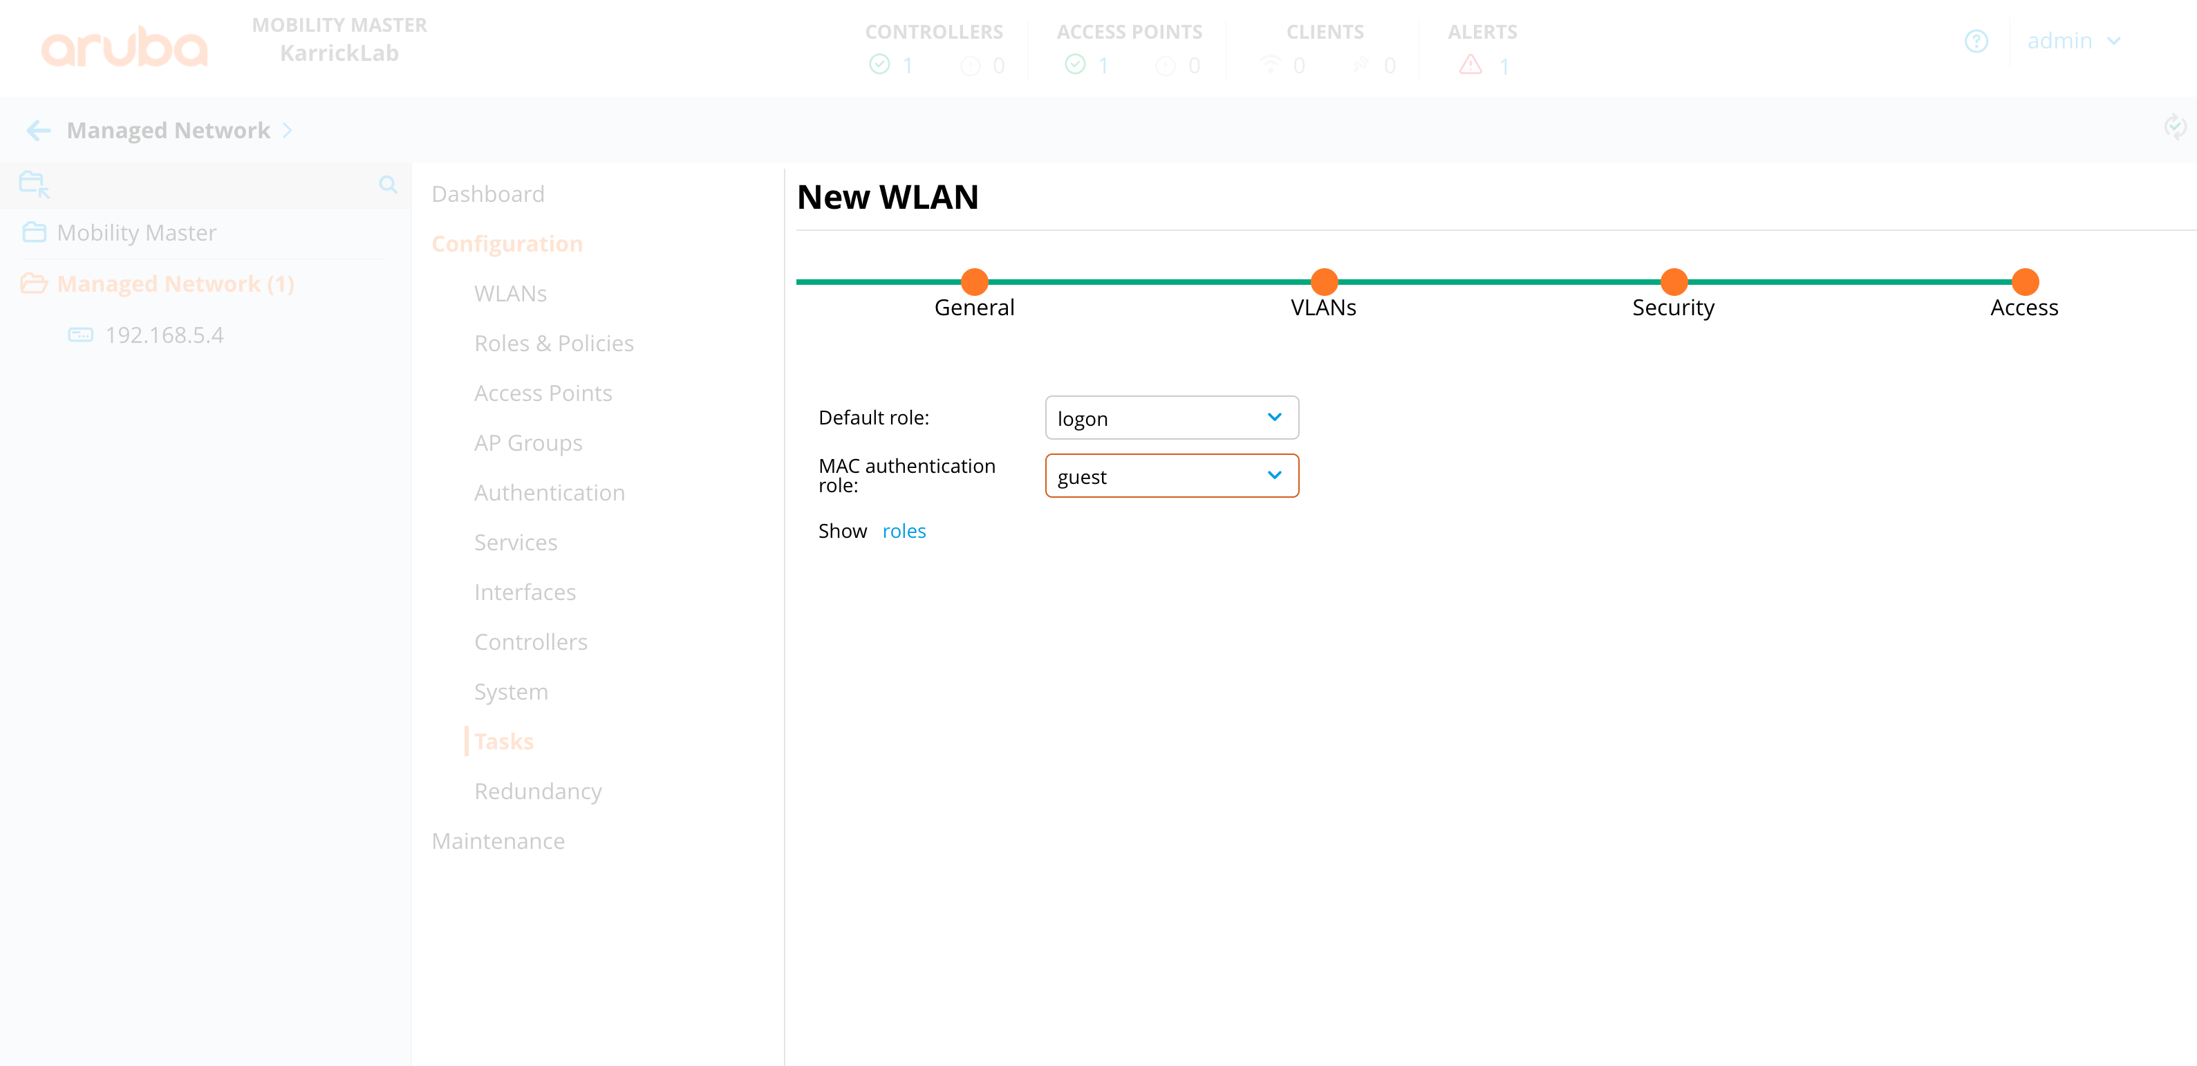The width and height of the screenshot is (2197, 1066).
Task: Click the pending changes sync icon
Action: pyautogui.click(x=2174, y=128)
